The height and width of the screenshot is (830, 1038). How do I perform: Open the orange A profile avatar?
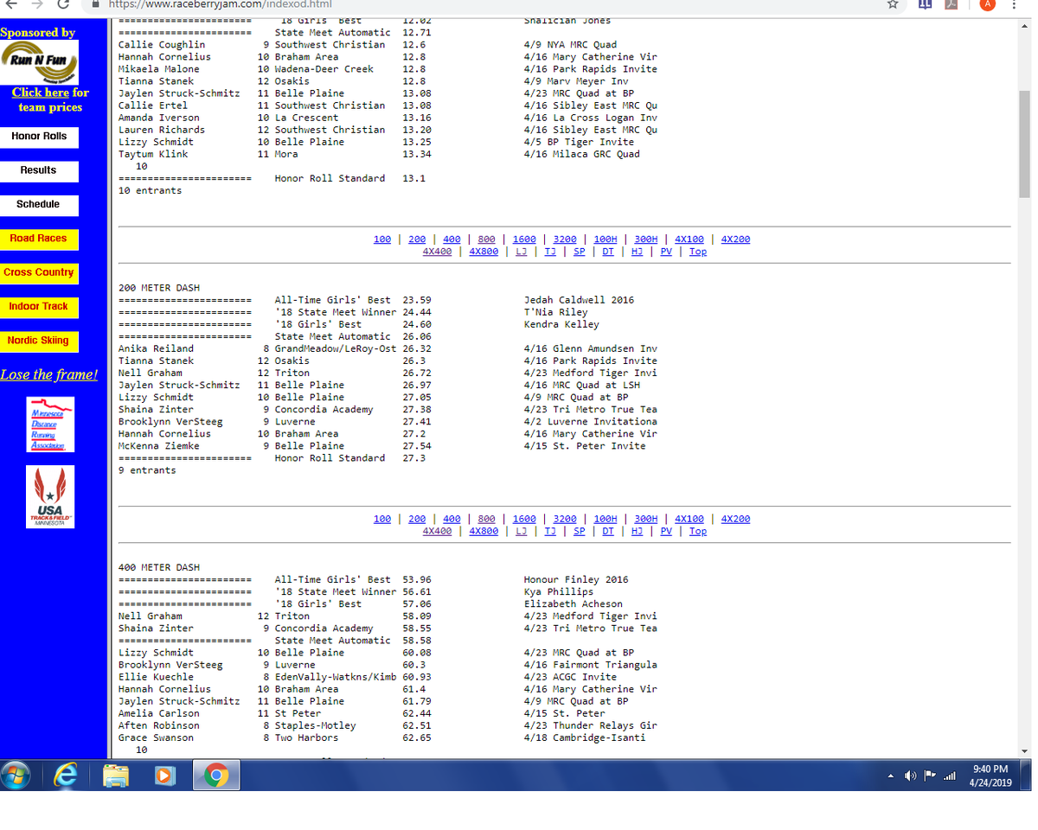(x=989, y=4)
